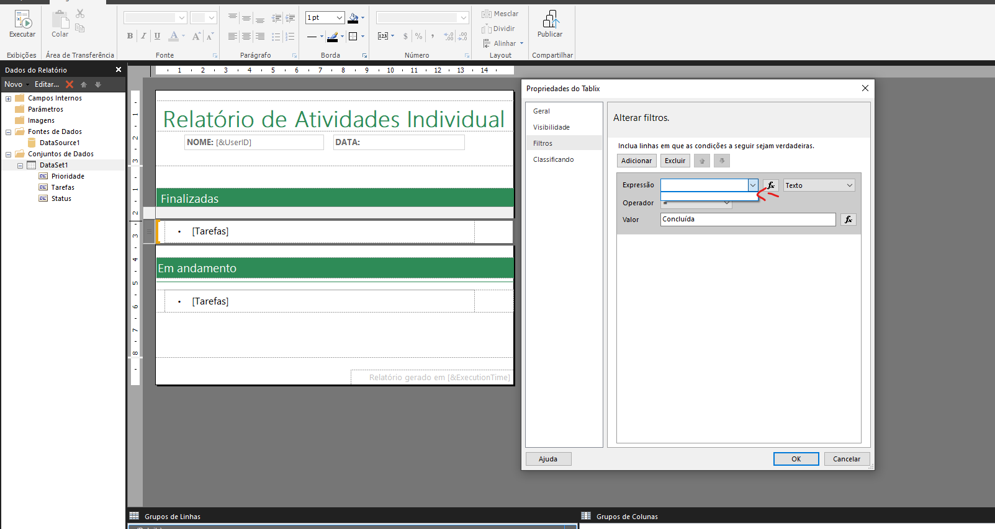
Task: Click the Adicionar filter button
Action: [636, 161]
